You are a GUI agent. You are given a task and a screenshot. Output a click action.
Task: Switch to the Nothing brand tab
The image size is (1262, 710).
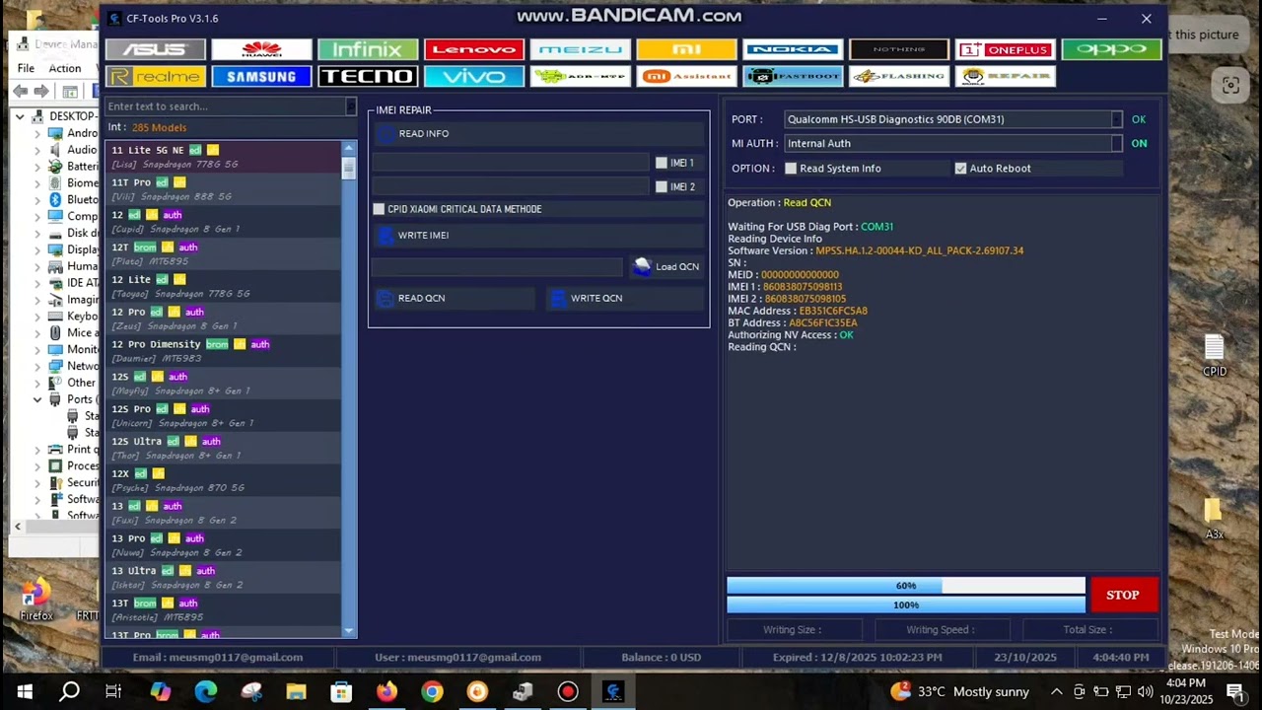pyautogui.click(x=899, y=49)
